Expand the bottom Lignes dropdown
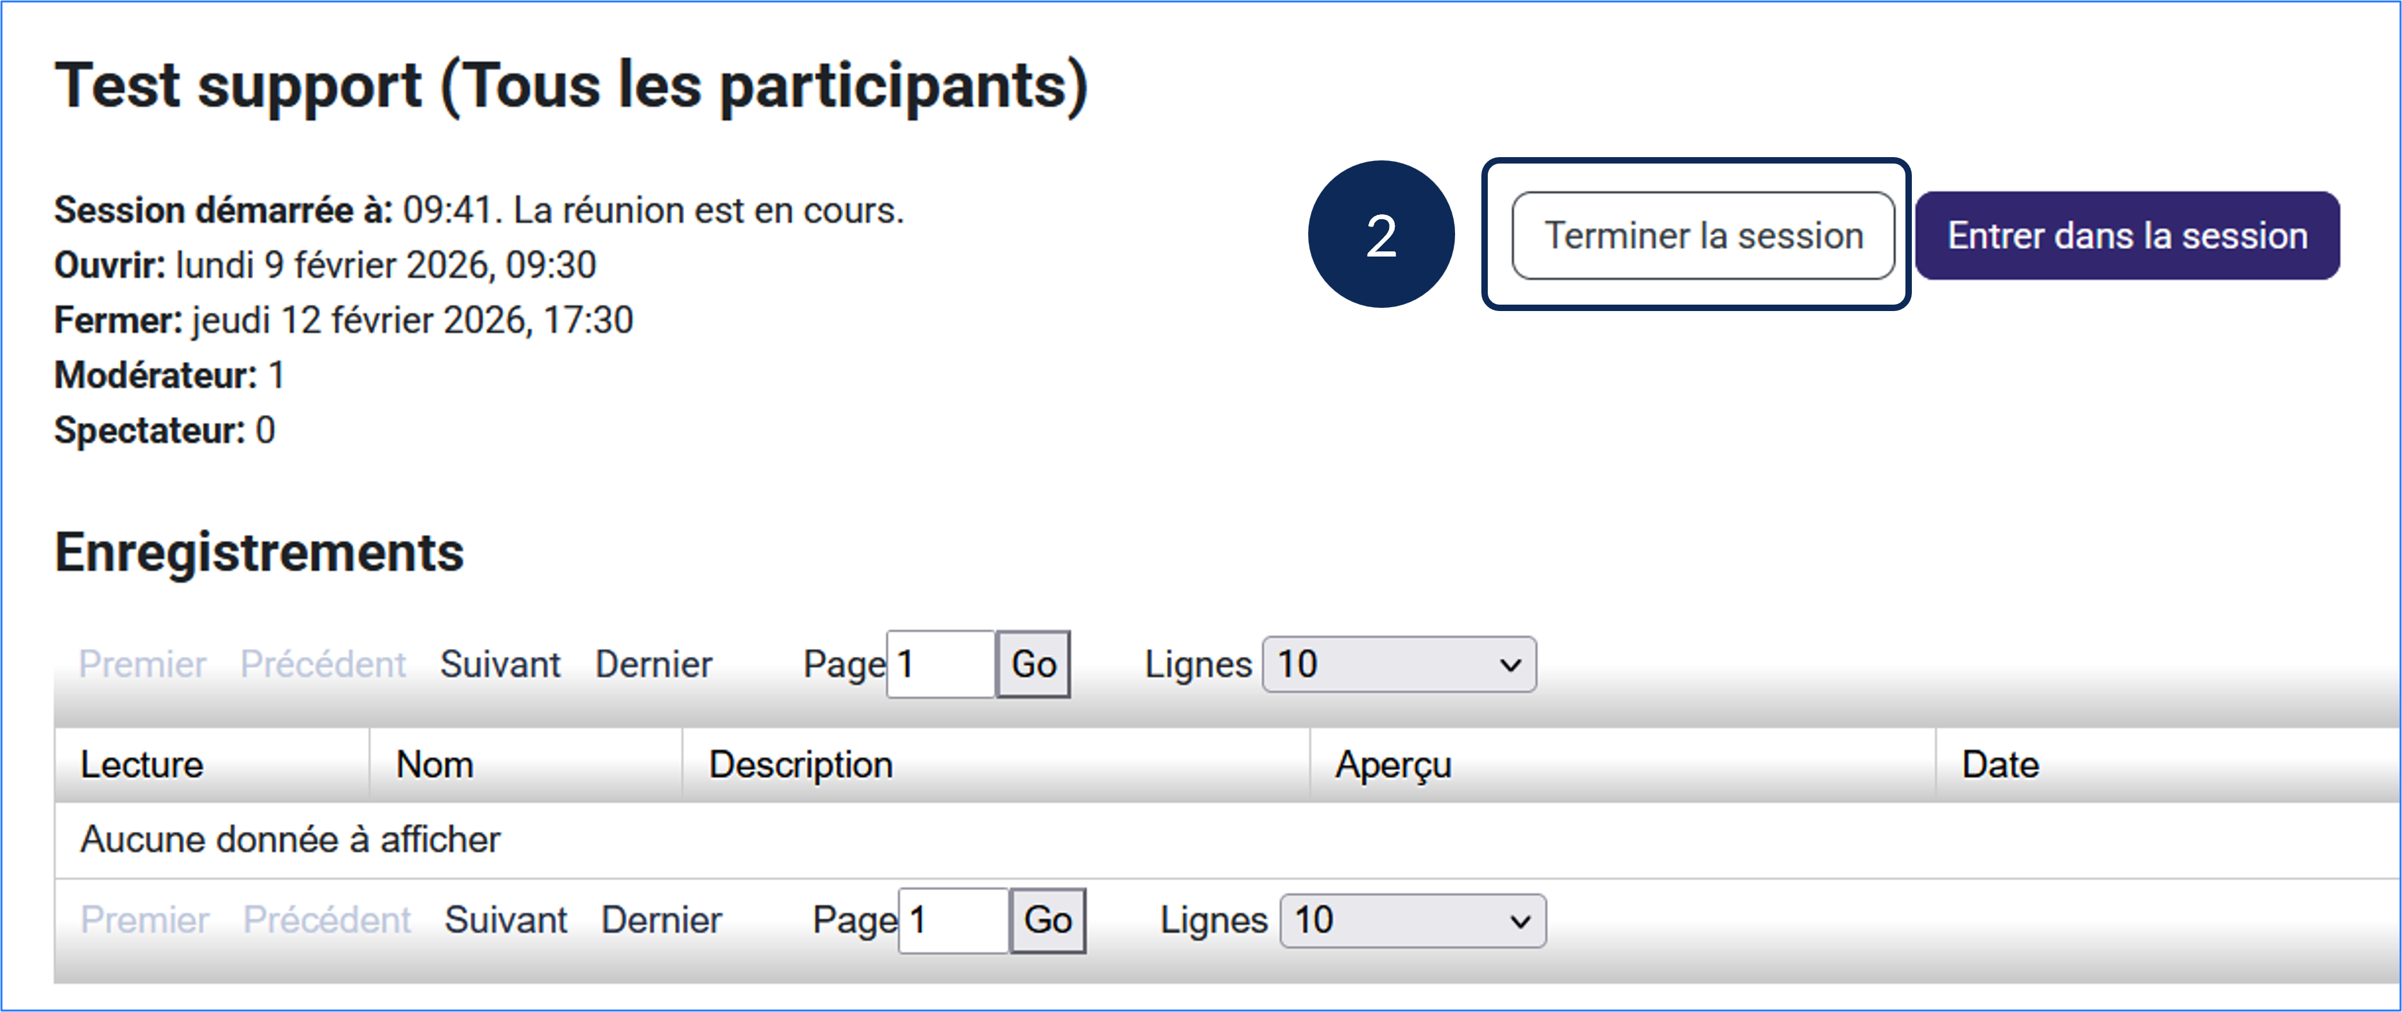Image resolution: width=2402 pixels, height=1012 pixels. pos(1413,921)
